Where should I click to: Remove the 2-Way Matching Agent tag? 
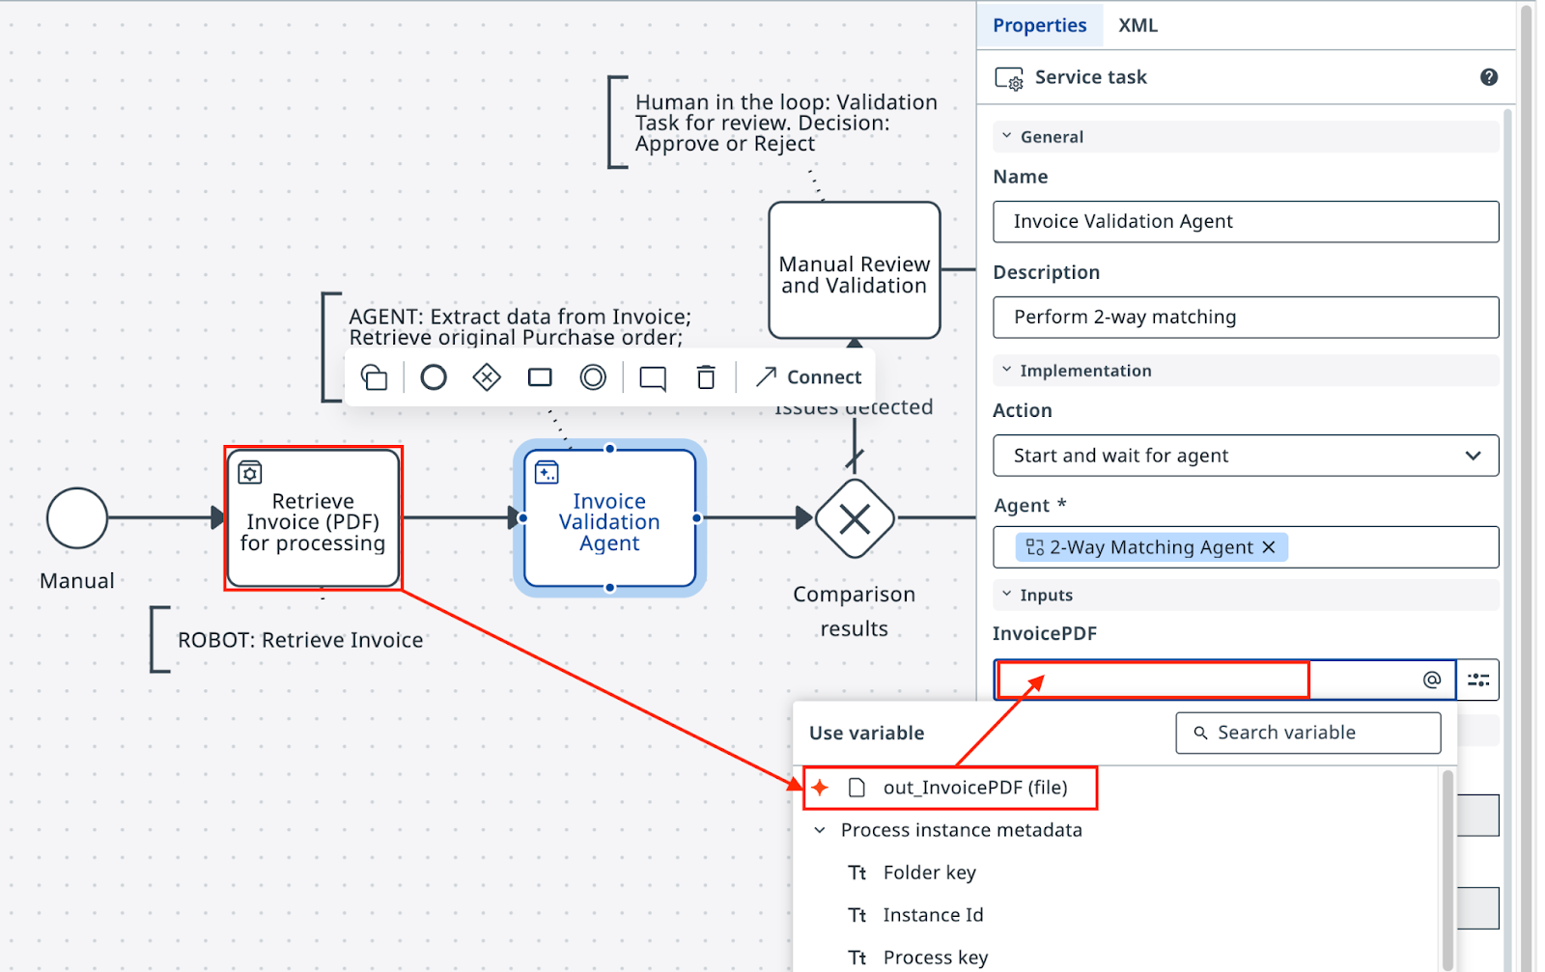pos(1269,547)
